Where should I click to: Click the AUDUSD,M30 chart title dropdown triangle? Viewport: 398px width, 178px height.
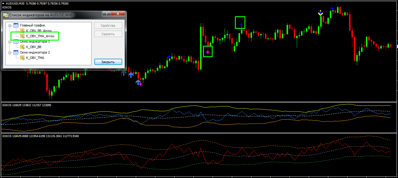(3, 3)
